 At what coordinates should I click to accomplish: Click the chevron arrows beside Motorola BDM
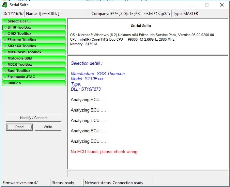coord(5,59)
